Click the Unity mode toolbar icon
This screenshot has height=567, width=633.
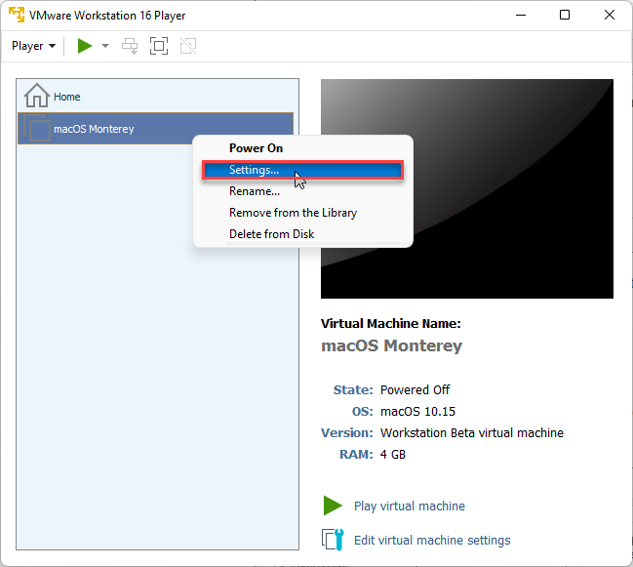coord(188,46)
